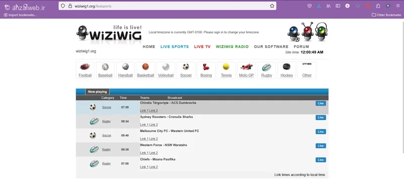Bookmark this page with the star icon

[x=272, y=6]
